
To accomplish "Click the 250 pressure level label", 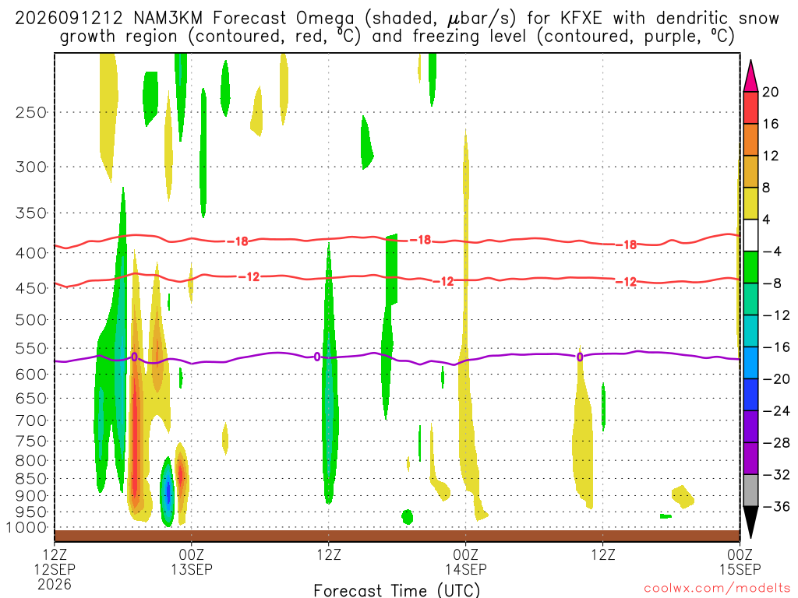I will [x=31, y=112].
